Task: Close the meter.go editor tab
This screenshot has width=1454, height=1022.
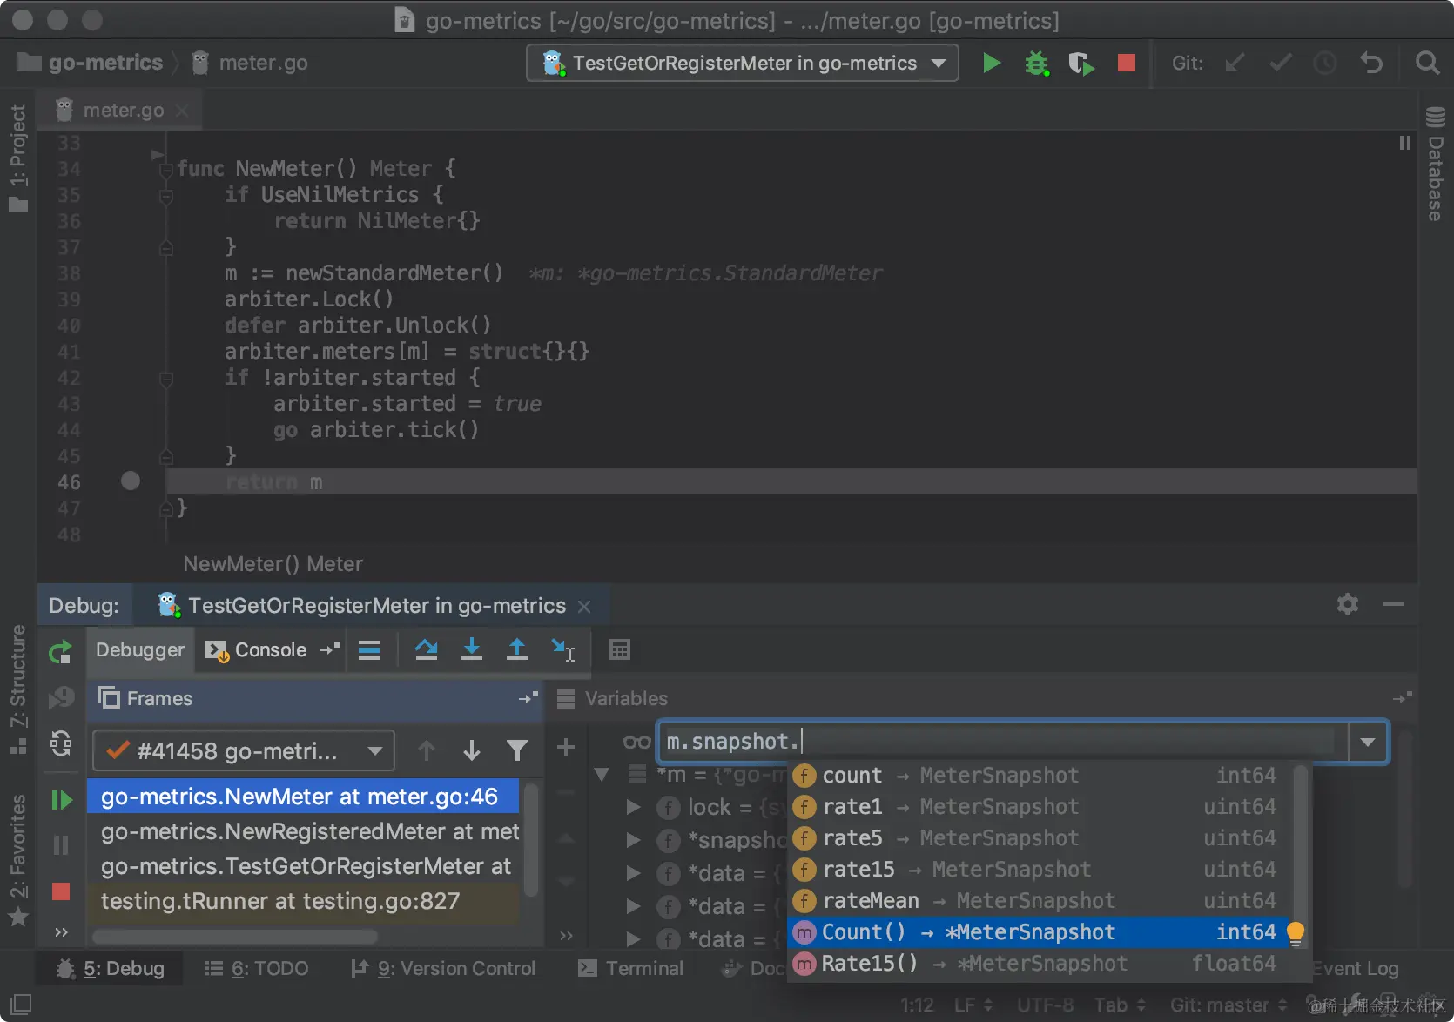Action: [x=182, y=111]
